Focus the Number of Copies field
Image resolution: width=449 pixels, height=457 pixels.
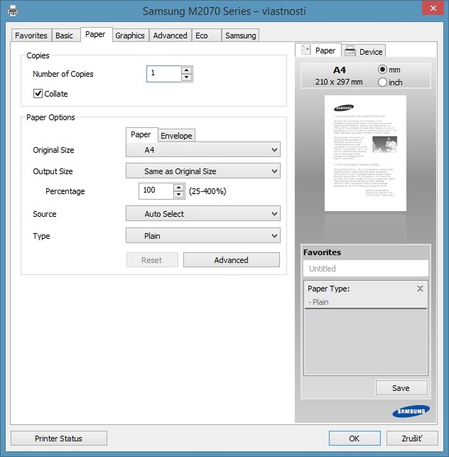pyautogui.click(x=163, y=74)
